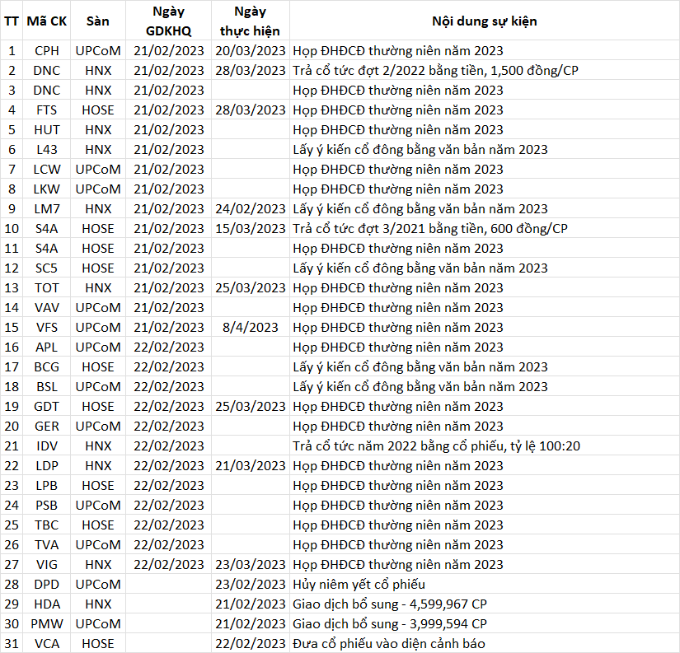This screenshot has width=680, height=653.
Task: Select the 1,500 đồng/CP dividend cell
Action: pyautogui.click(x=485, y=70)
